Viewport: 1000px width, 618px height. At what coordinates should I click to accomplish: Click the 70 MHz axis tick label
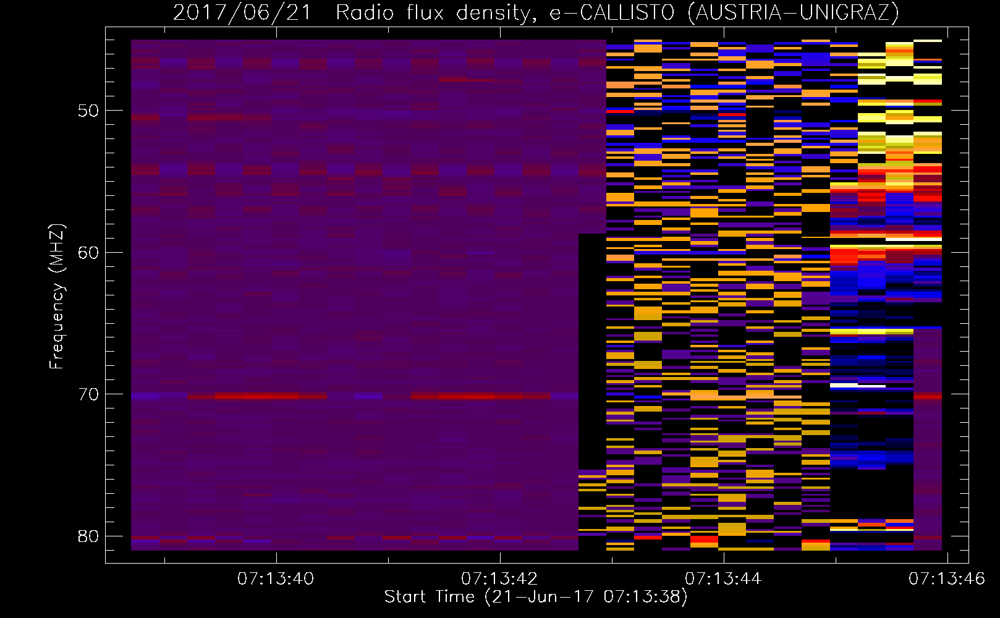coord(88,394)
